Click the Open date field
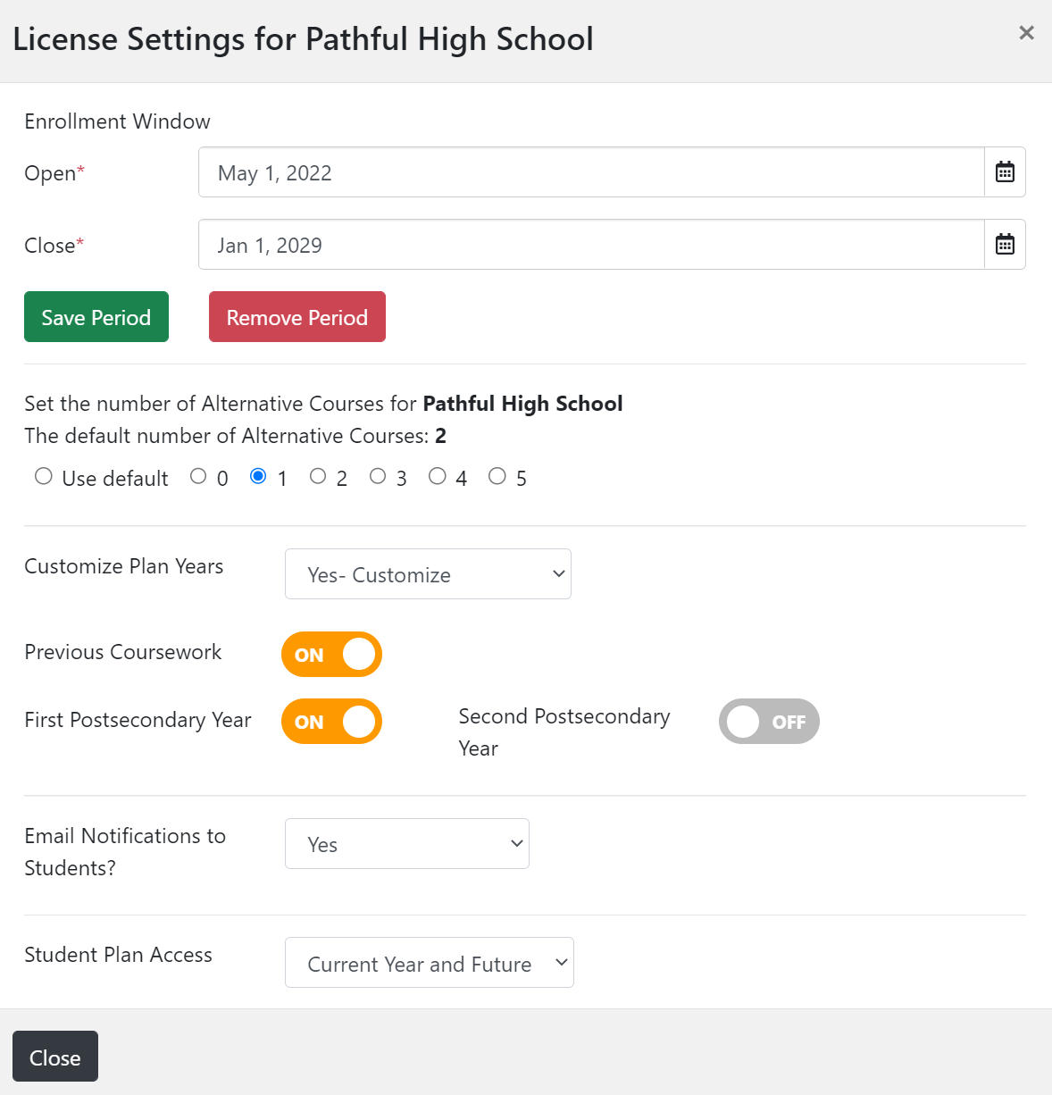1052x1095 pixels. [x=591, y=172]
